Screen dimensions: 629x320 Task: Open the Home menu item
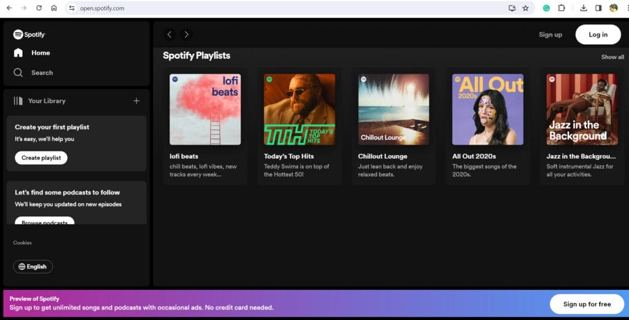point(41,53)
